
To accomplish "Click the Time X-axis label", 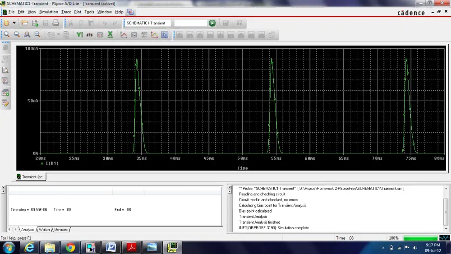I will click(x=243, y=168).
